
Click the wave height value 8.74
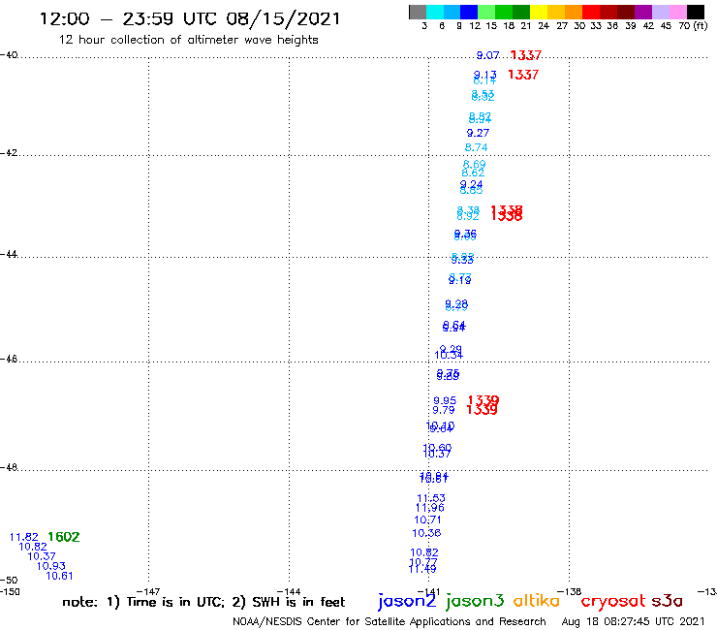[x=476, y=147]
